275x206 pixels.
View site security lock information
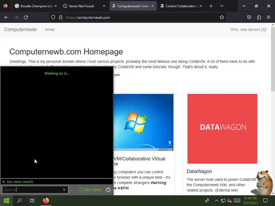(x=61, y=17)
